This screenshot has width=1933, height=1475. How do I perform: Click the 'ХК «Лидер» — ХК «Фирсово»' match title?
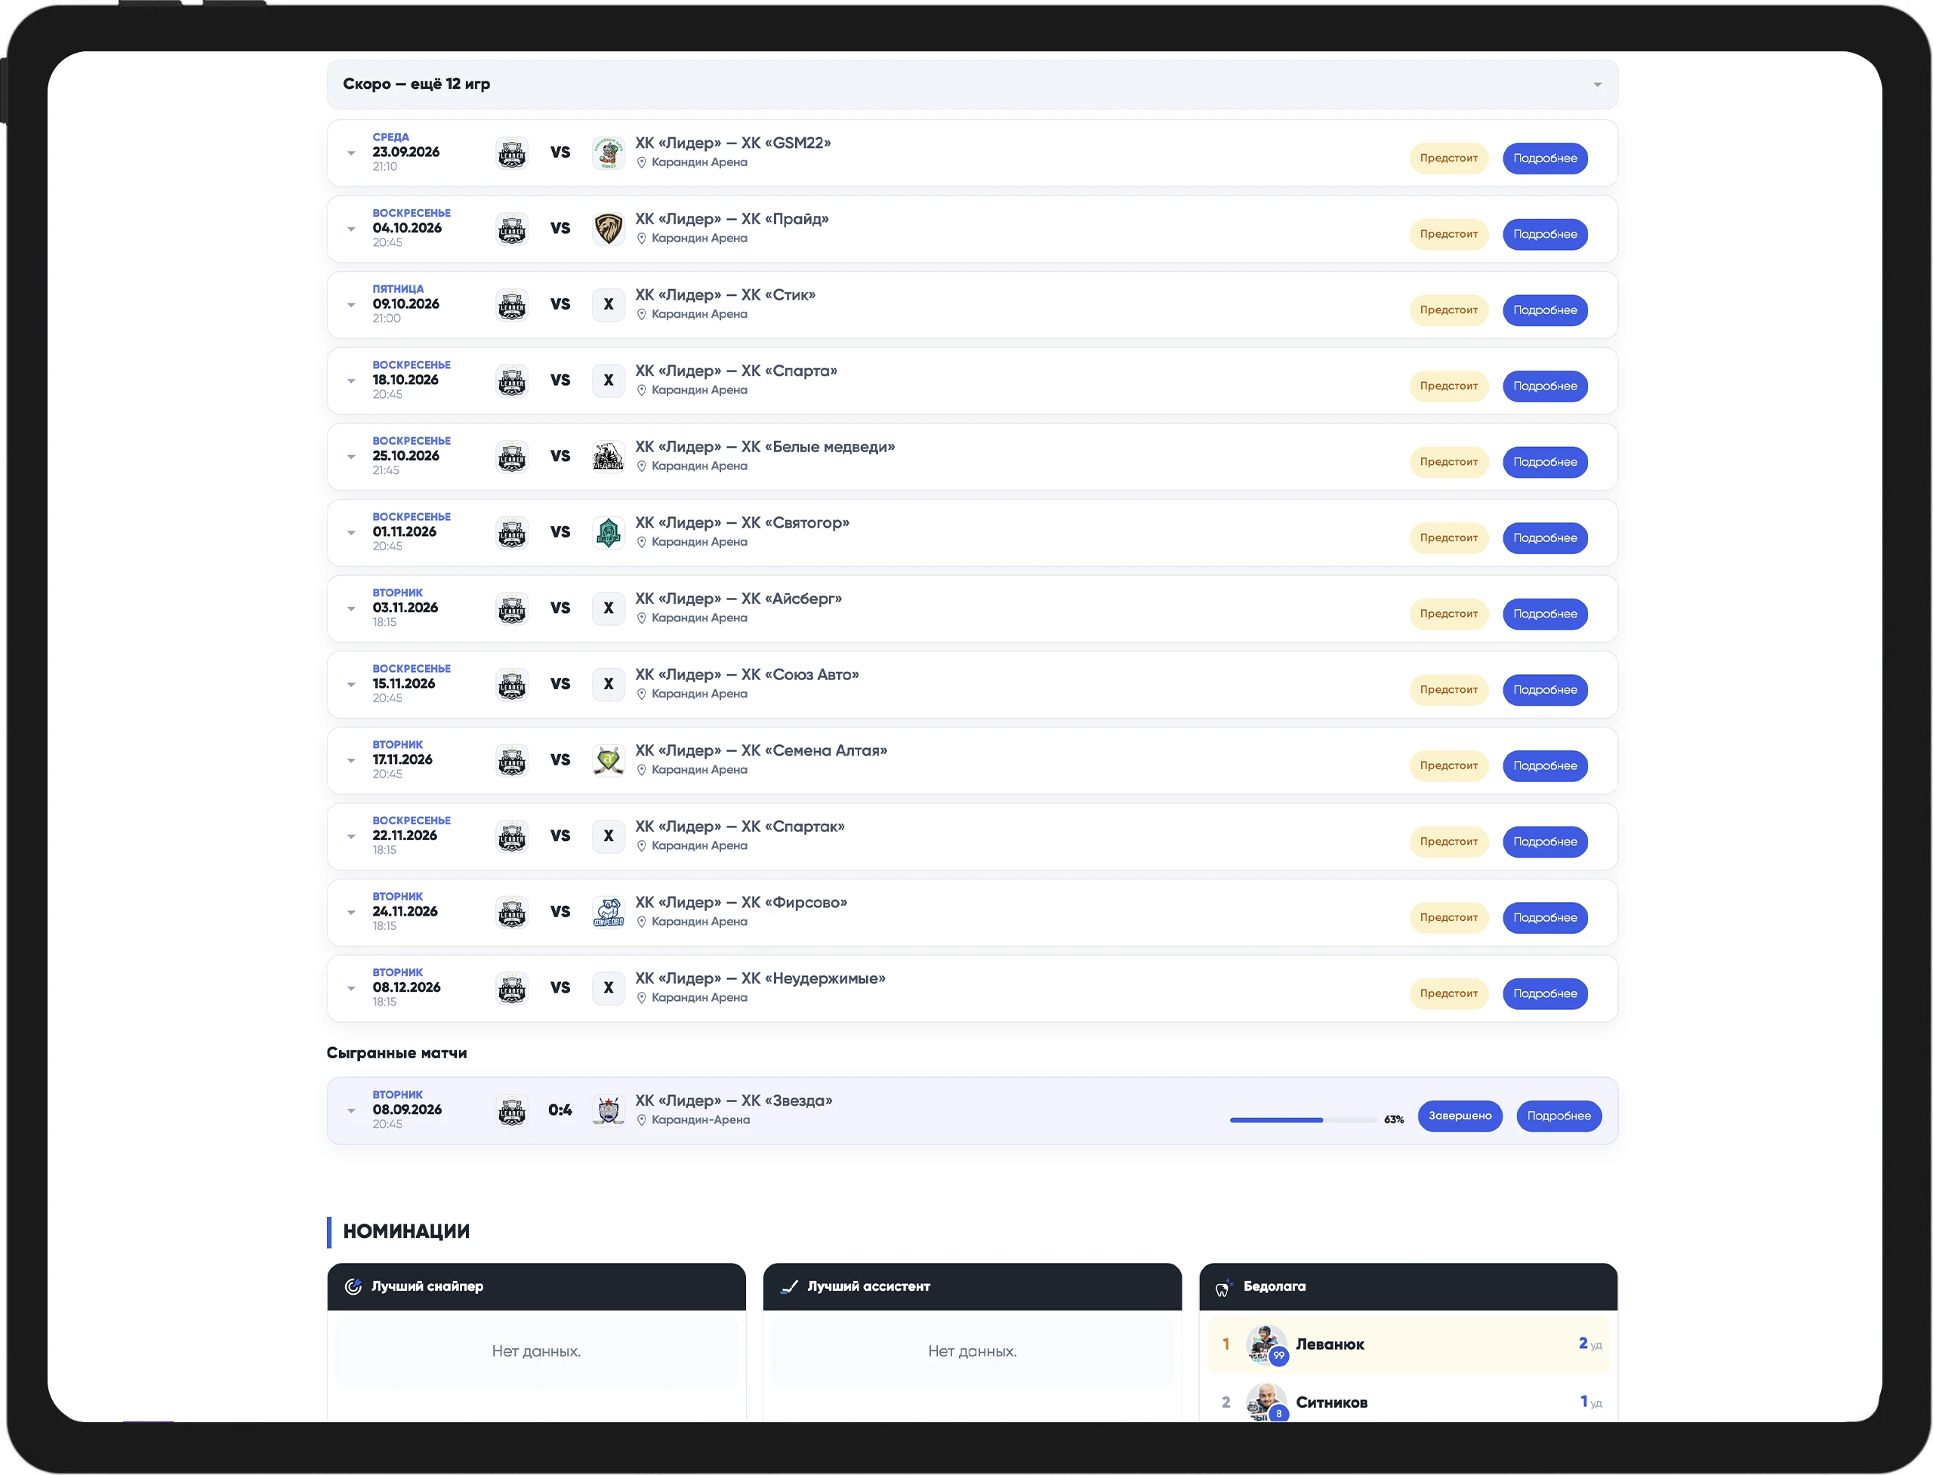[741, 904]
